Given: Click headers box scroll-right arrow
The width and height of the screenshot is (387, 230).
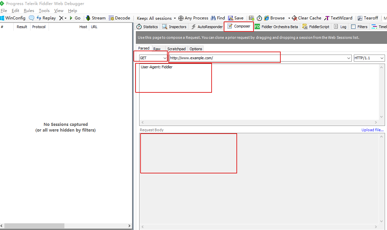Looking at the screenshot, I should (x=376, y=122).
